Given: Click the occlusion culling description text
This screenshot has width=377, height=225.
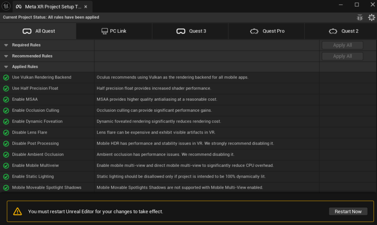Looking at the screenshot, I should coord(154,110).
